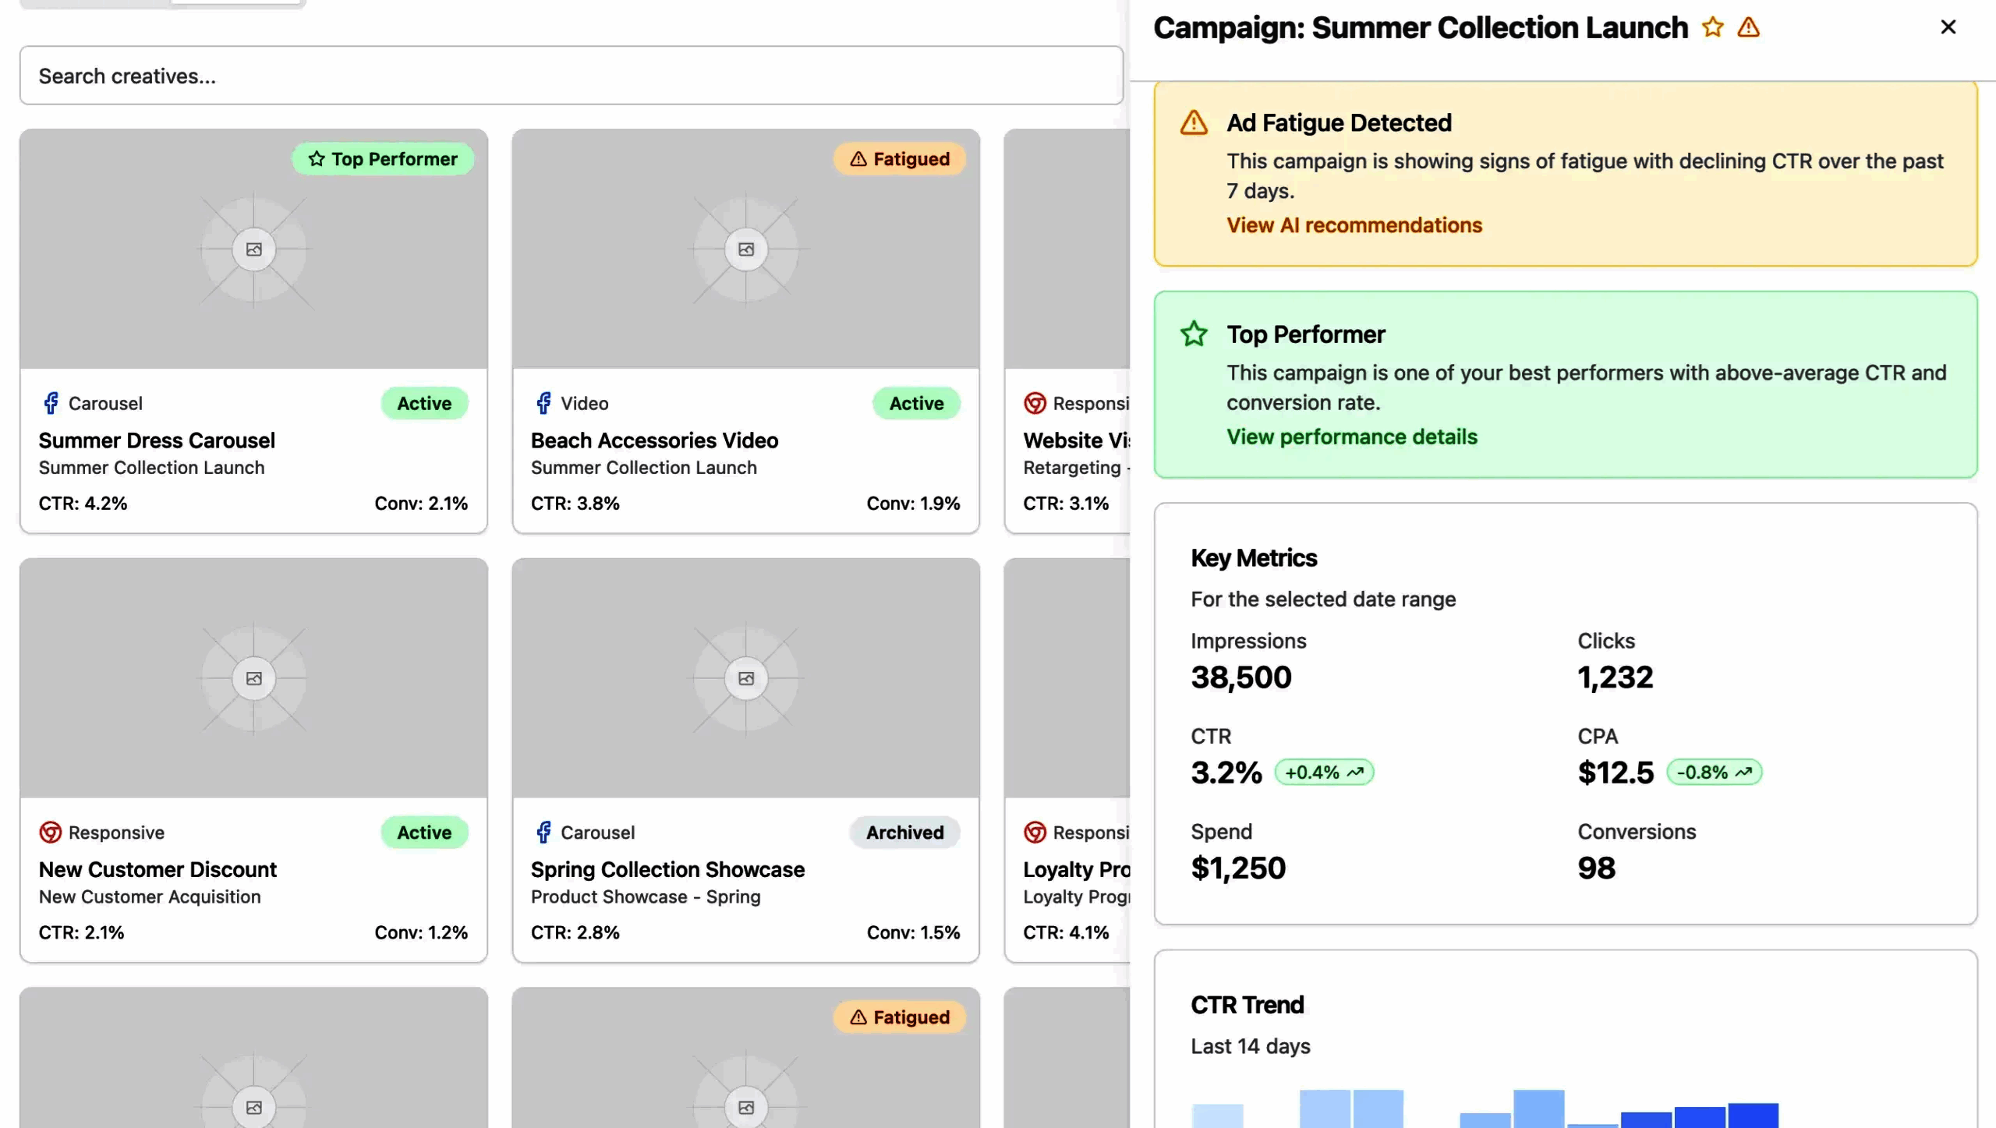
Task: Click Ad Fatigue Detected warning icon
Action: [1193, 123]
